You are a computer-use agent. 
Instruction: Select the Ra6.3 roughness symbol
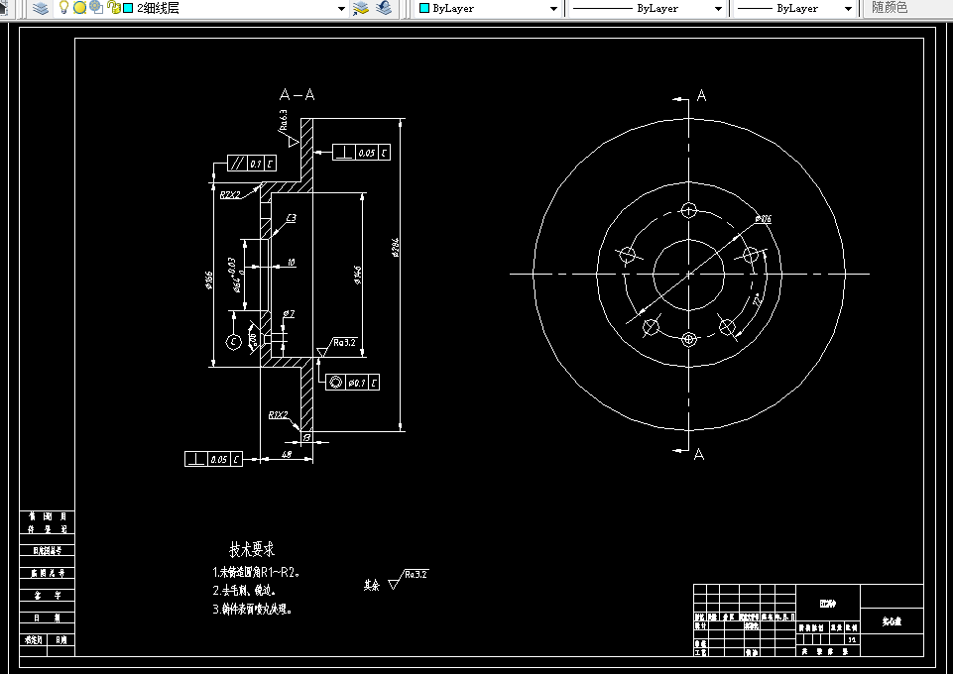[289, 128]
